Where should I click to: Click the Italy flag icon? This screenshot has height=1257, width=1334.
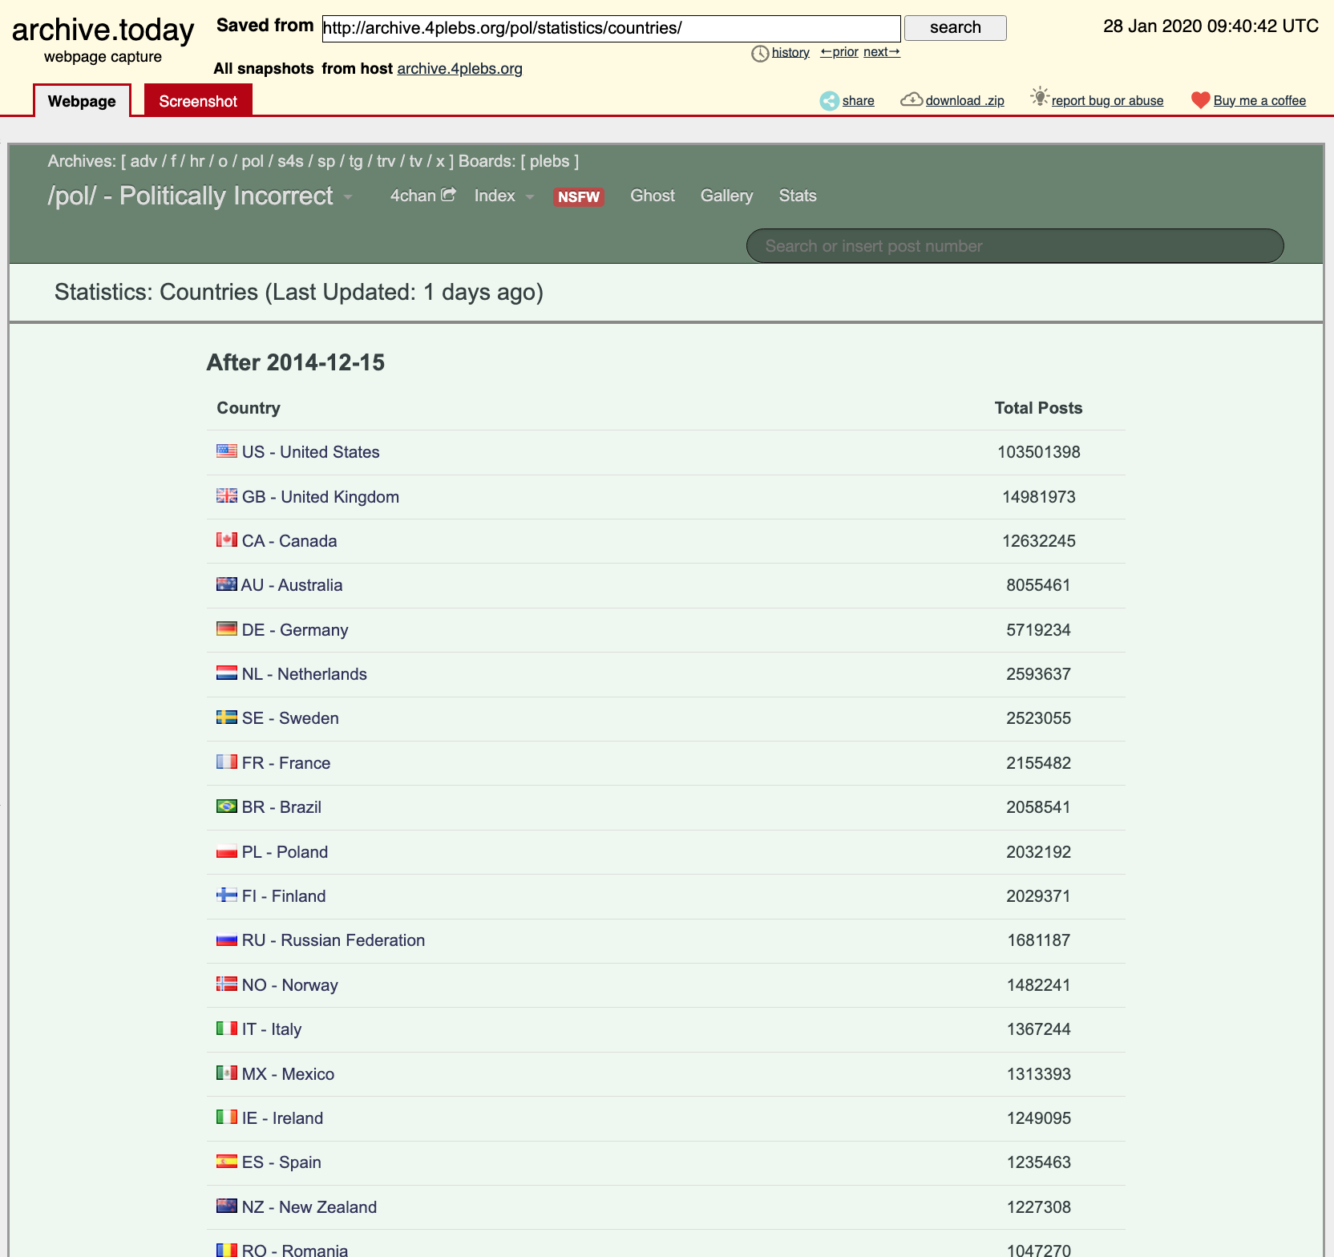tap(227, 1029)
